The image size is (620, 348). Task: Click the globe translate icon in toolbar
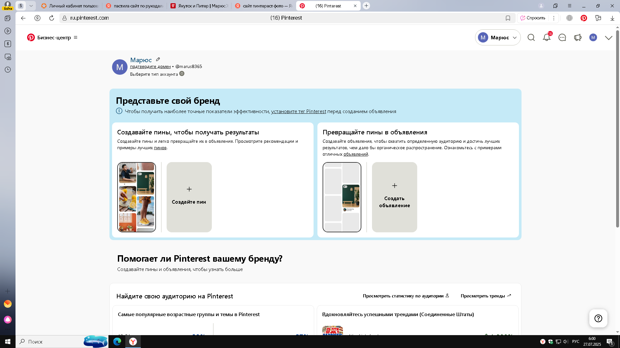coord(570,18)
